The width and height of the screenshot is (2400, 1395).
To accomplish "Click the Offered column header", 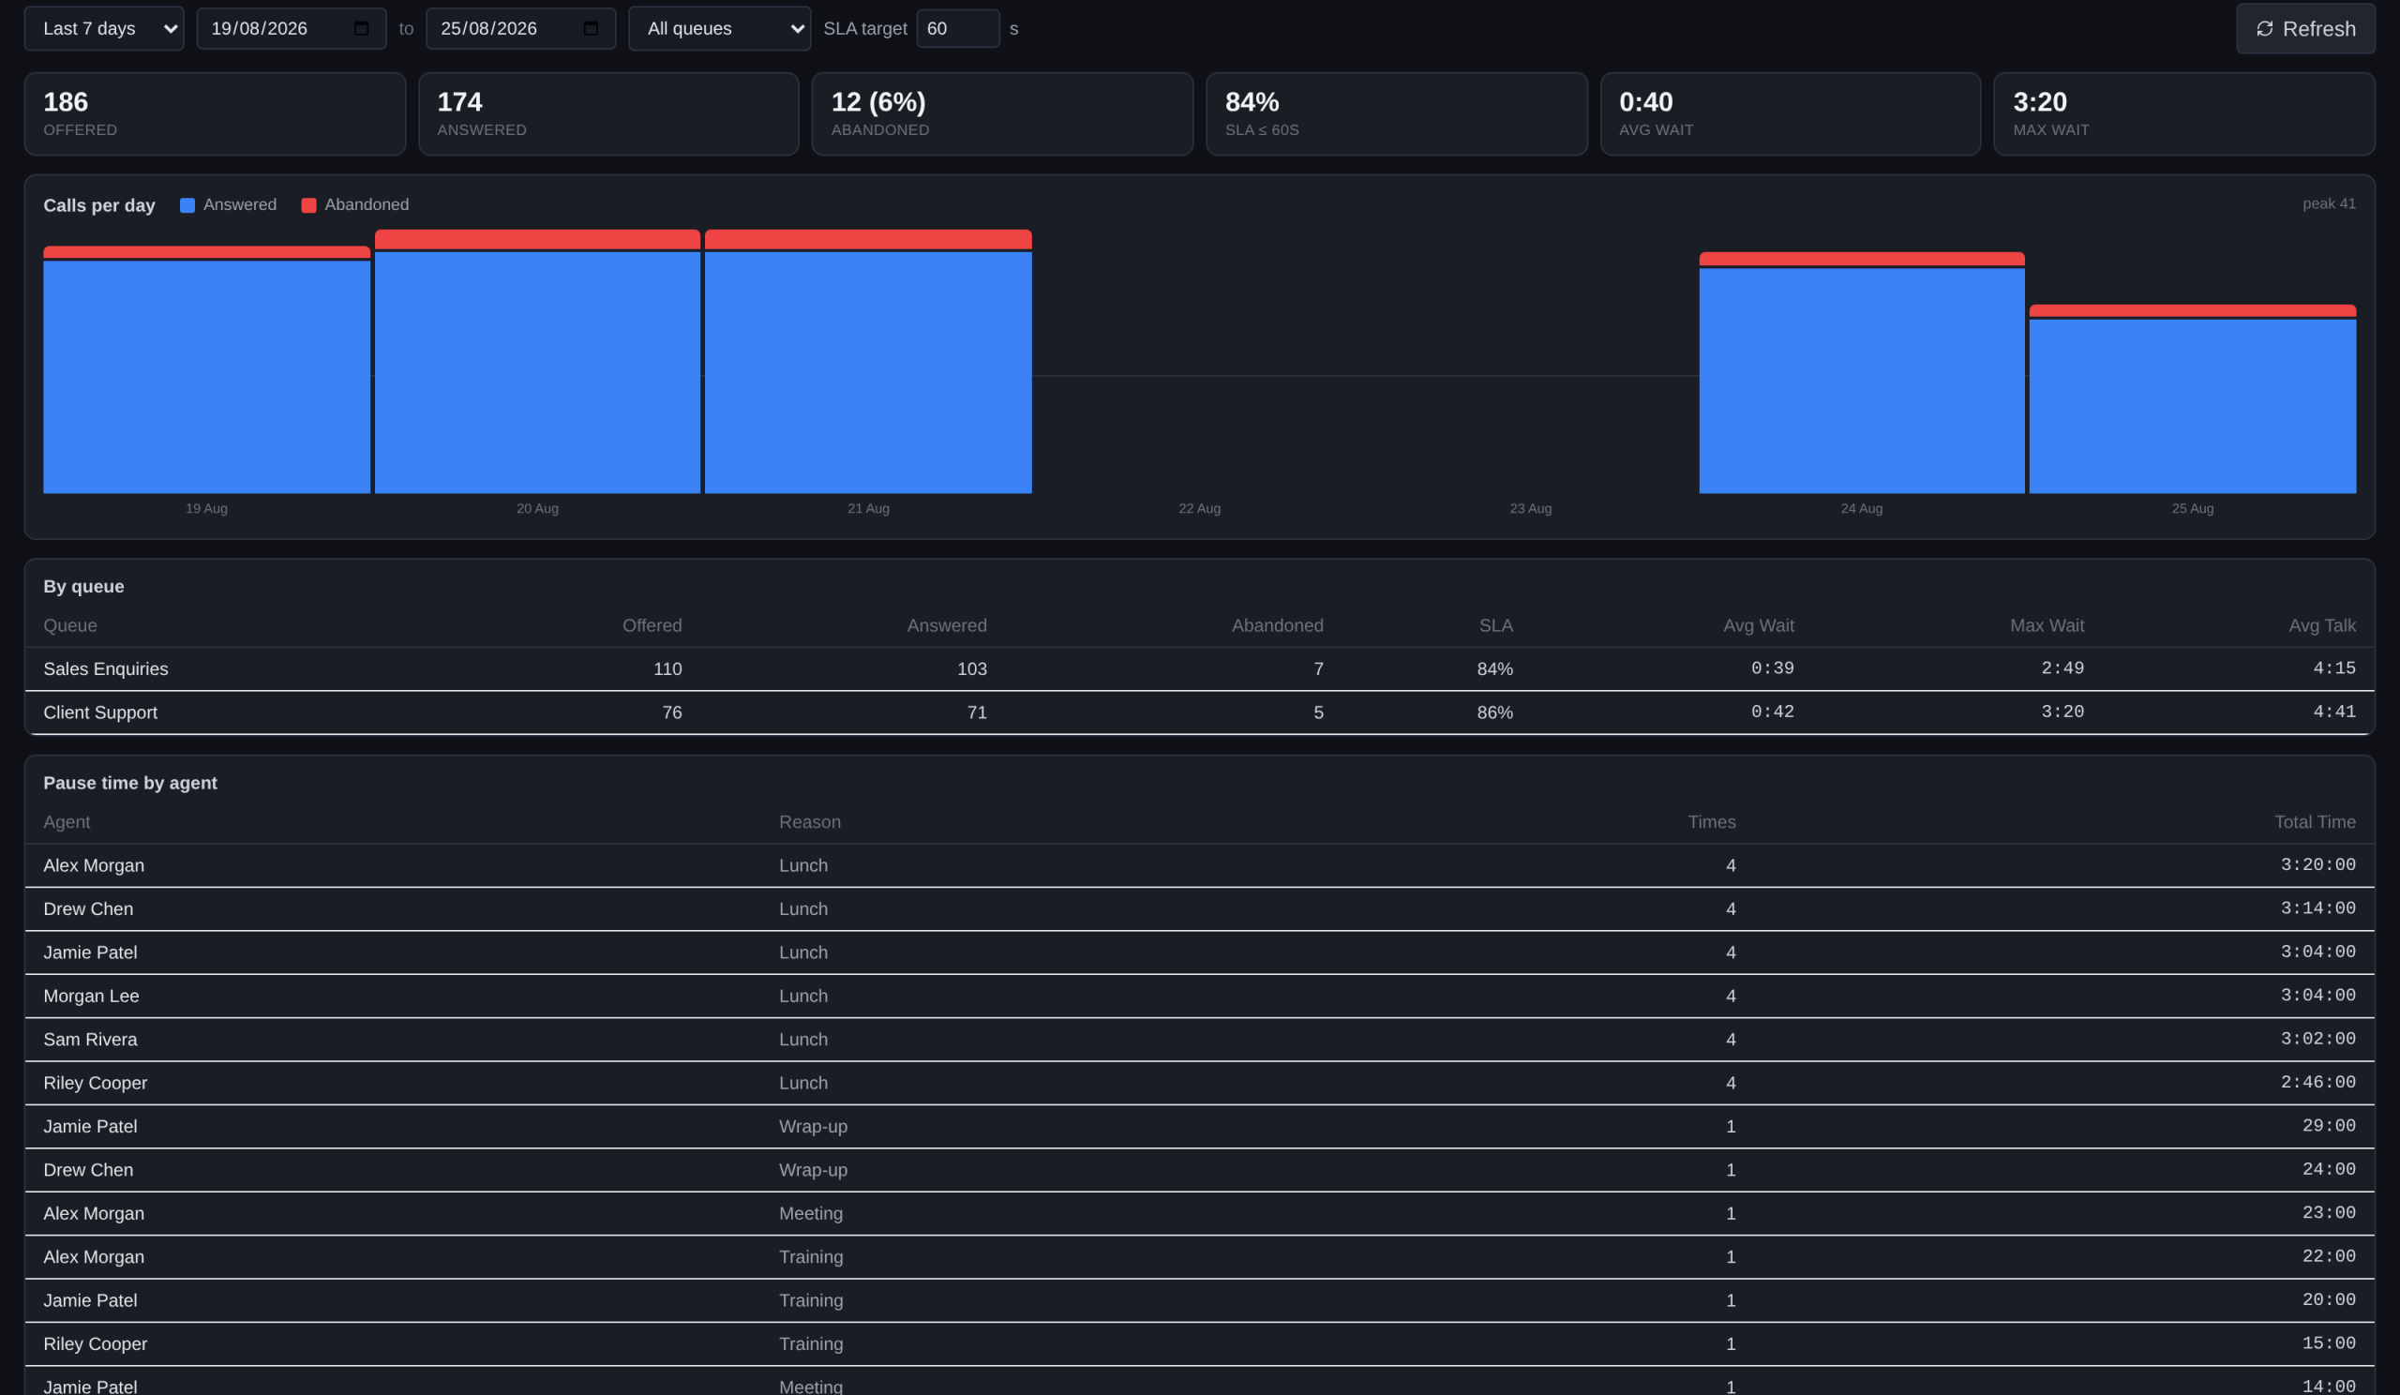I will (x=652, y=625).
